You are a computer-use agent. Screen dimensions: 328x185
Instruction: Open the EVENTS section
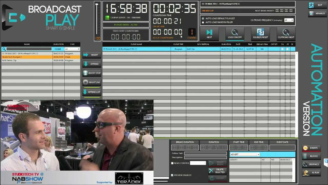pyautogui.click(x=311, y=148)
